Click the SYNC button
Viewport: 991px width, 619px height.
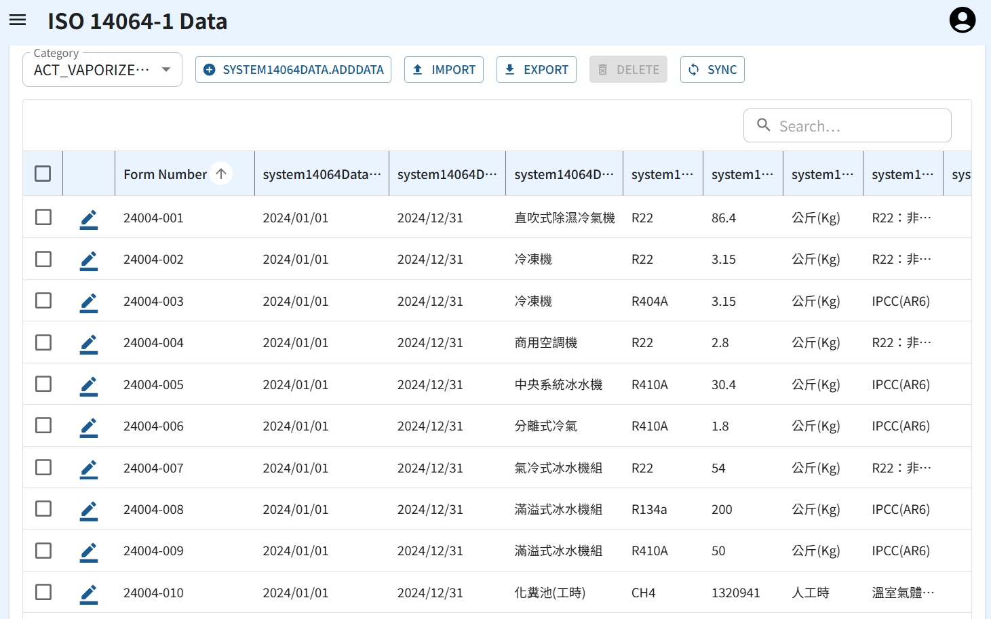712,70
